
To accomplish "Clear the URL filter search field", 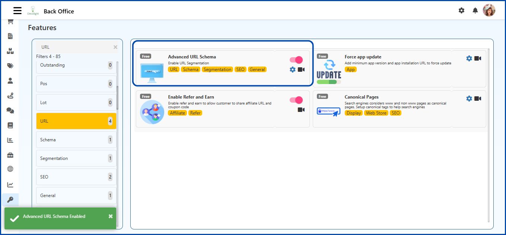I will [x=115, y=47].
